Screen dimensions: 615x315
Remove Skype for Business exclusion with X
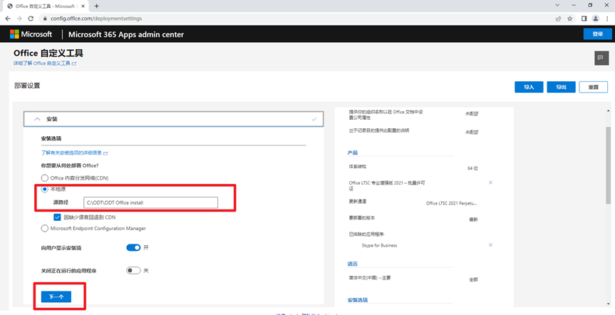tap(490, 245)
